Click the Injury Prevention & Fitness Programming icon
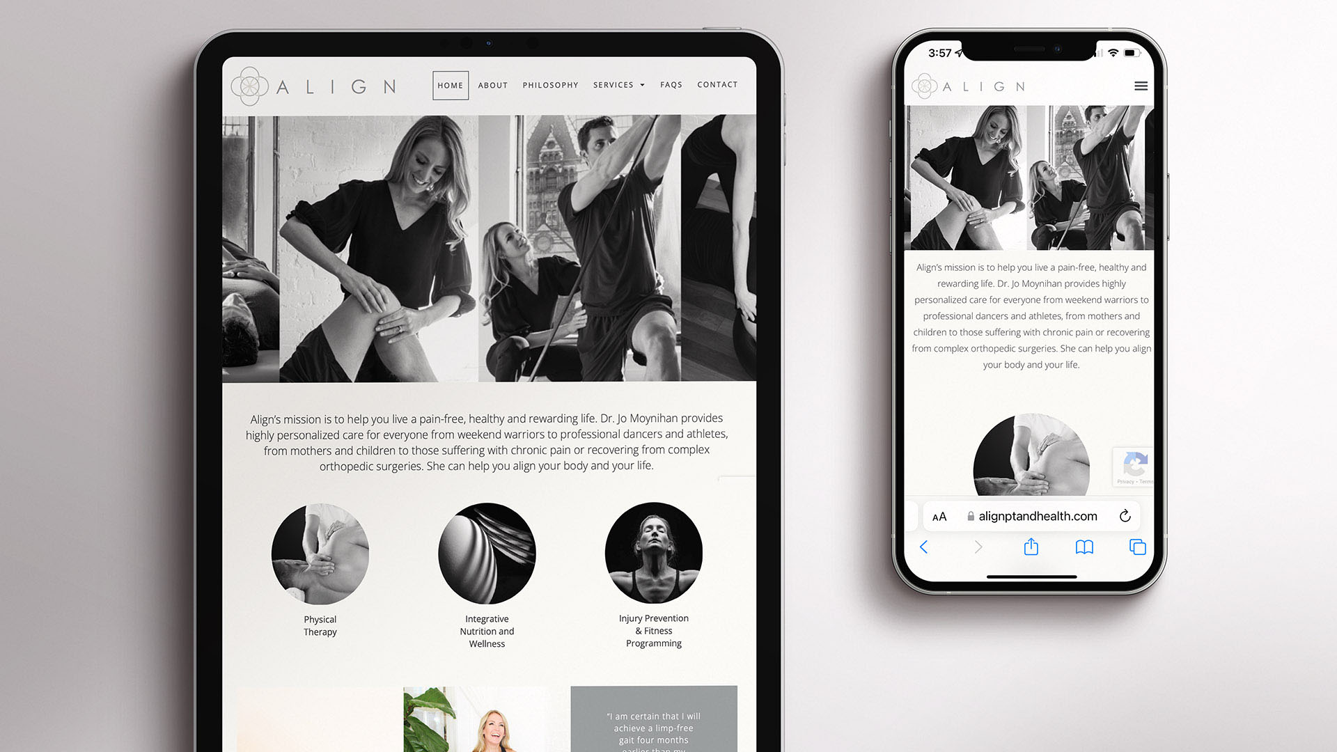This screenshot has height=752, width=1337. pyautogui.click(x=654, y=554)
